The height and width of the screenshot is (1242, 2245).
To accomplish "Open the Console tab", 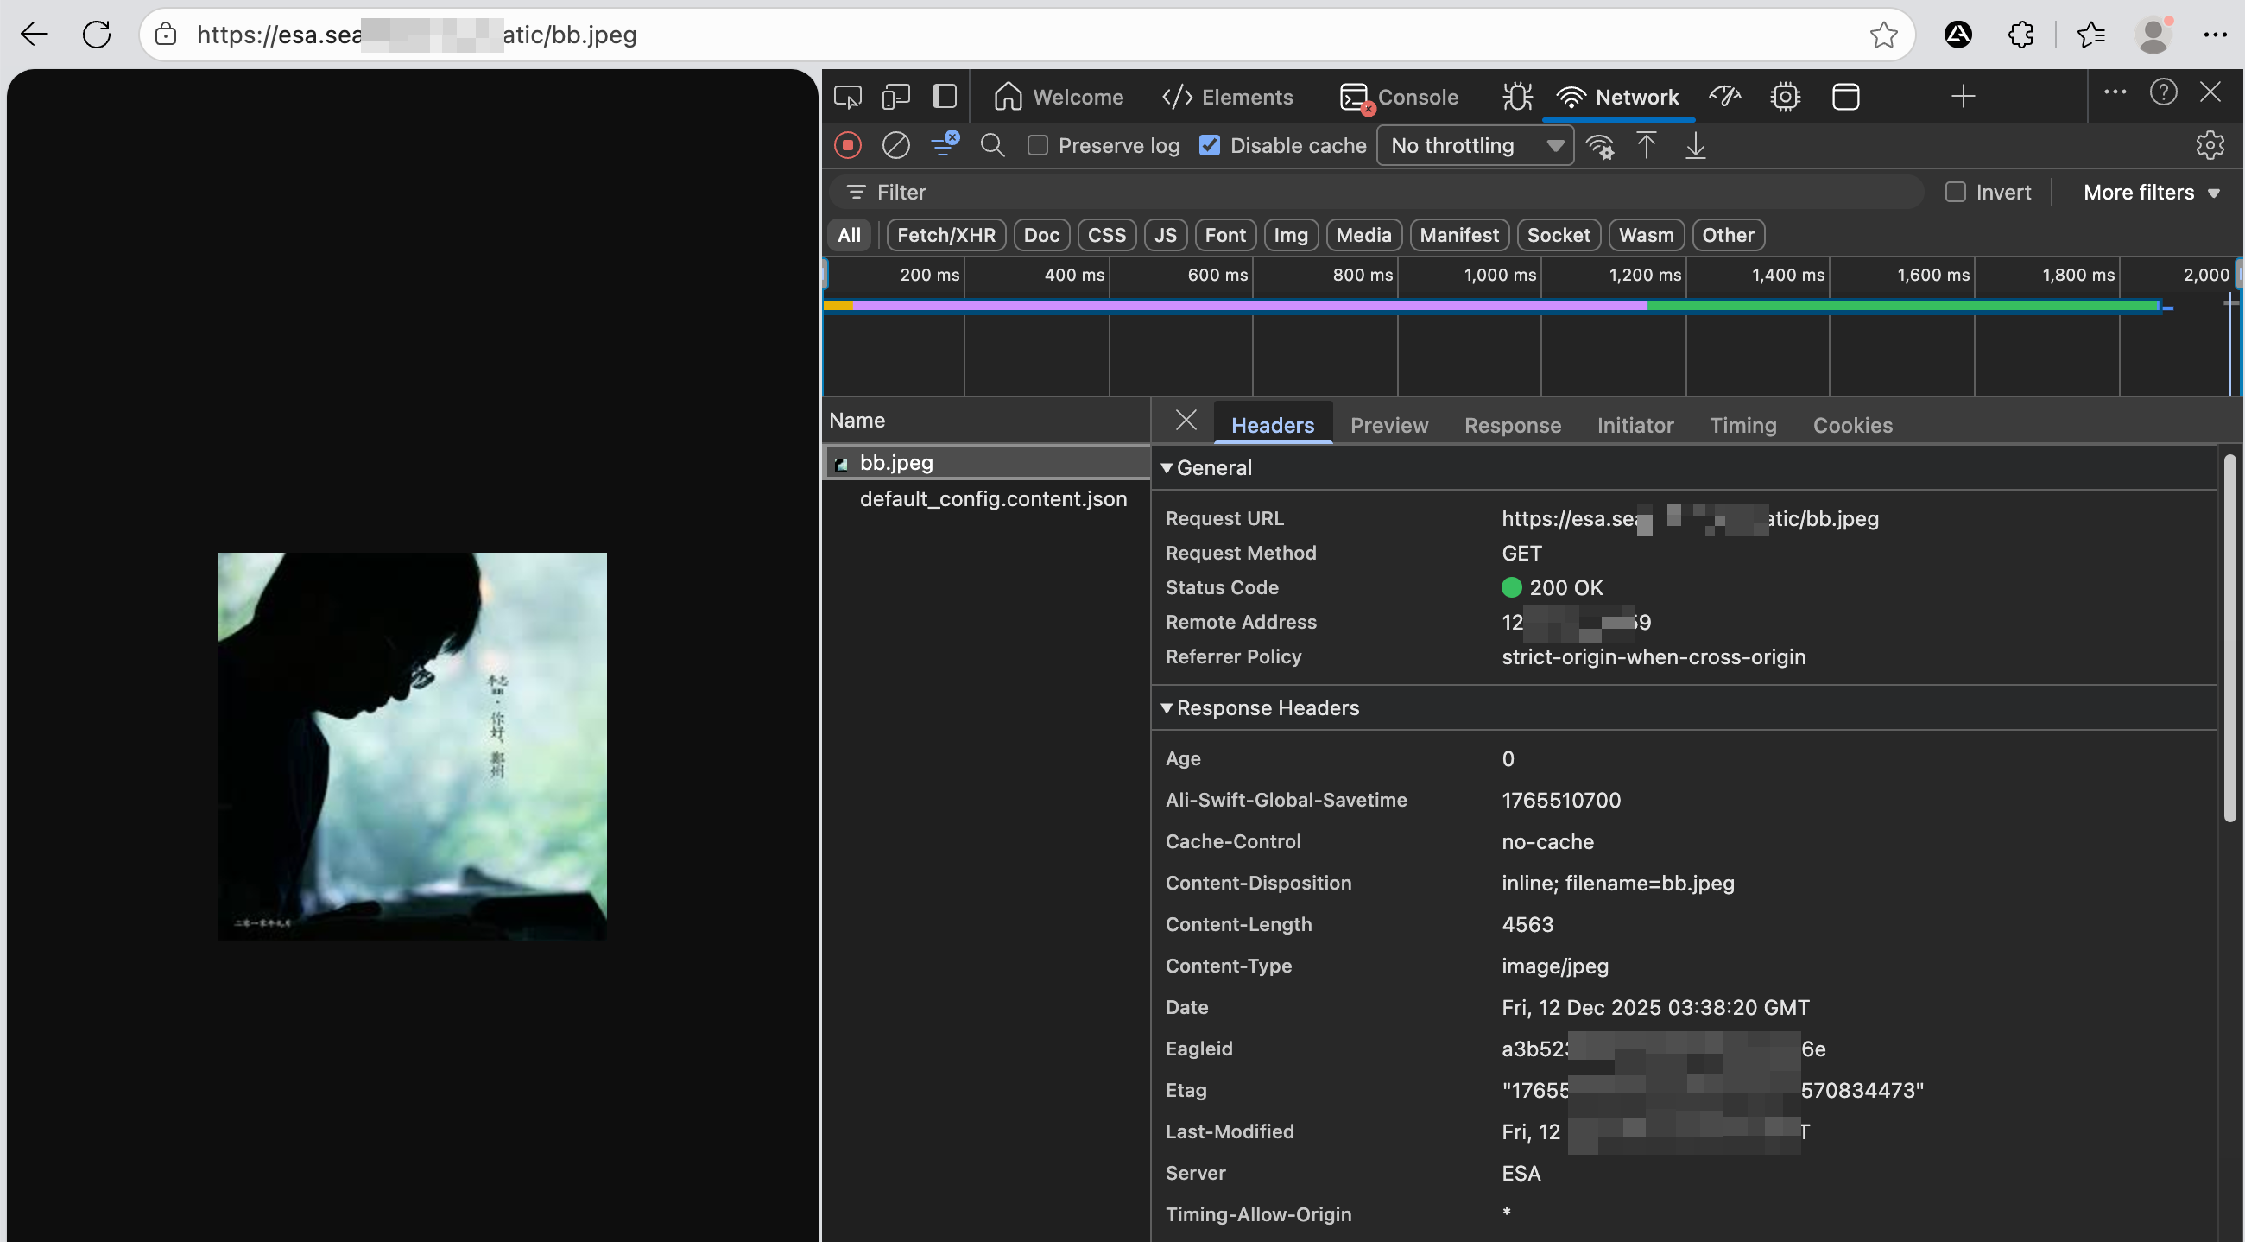I will 1399,97.
